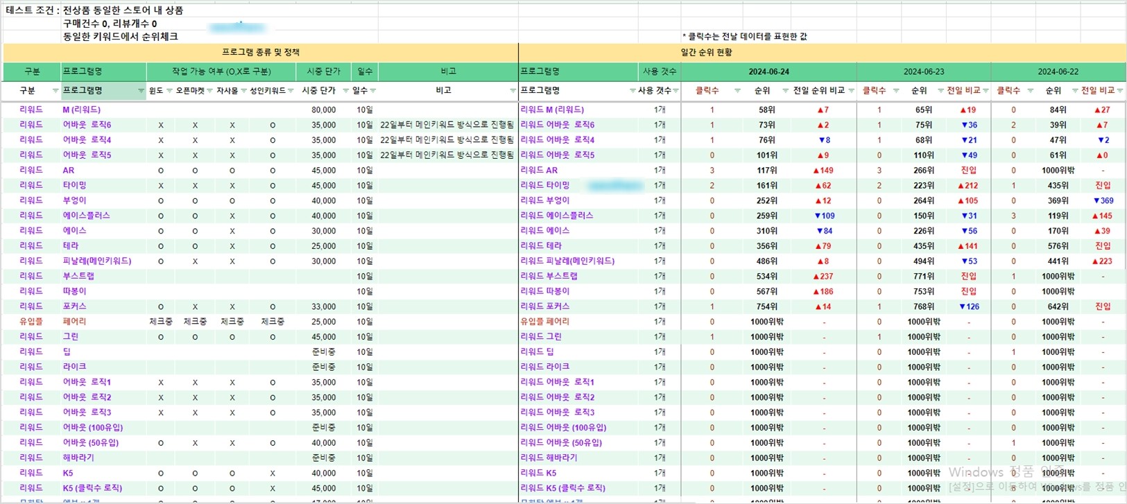Select the ▼126 rank change cell
Screen dimensions: 1127x504
coord(969,307)
